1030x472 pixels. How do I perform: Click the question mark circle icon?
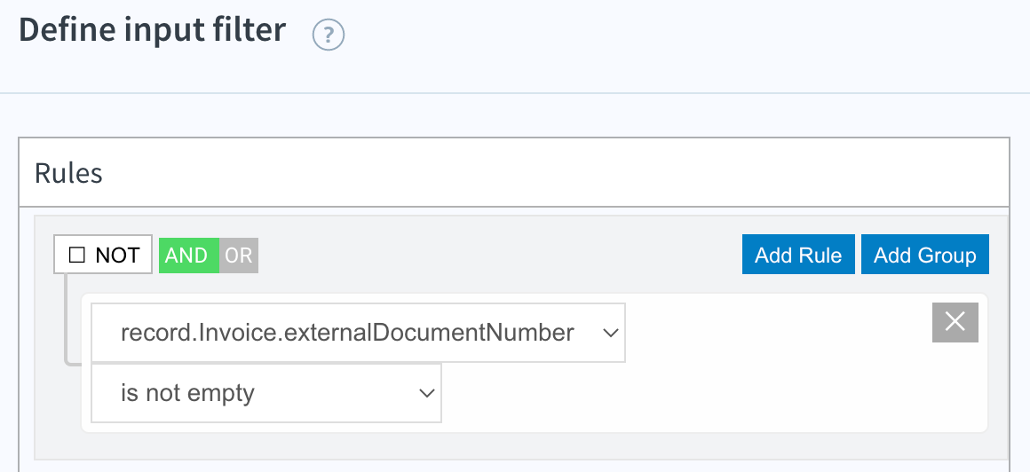point(329,34)
